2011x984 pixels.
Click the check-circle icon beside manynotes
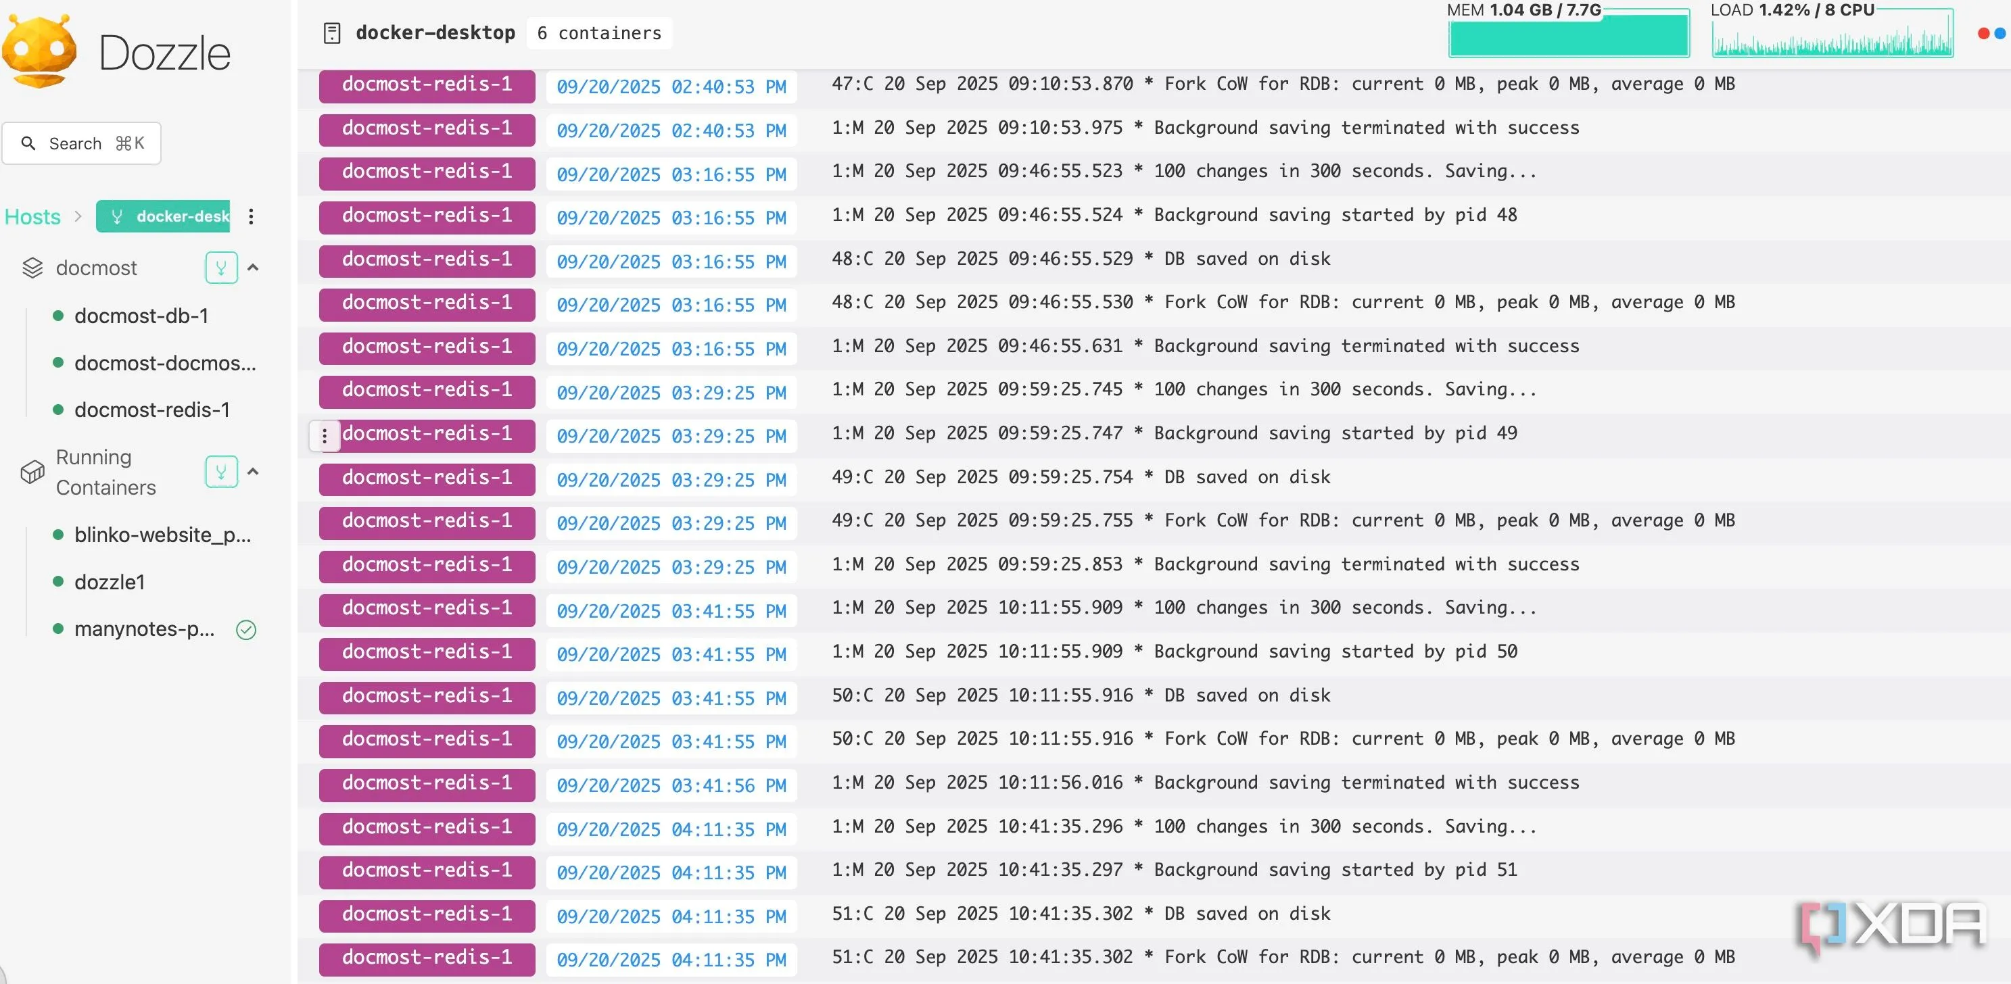tap(246, 630)
